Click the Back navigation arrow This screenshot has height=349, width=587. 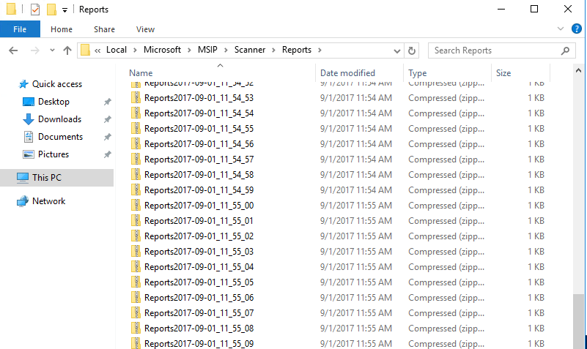[x=13, y=50]
